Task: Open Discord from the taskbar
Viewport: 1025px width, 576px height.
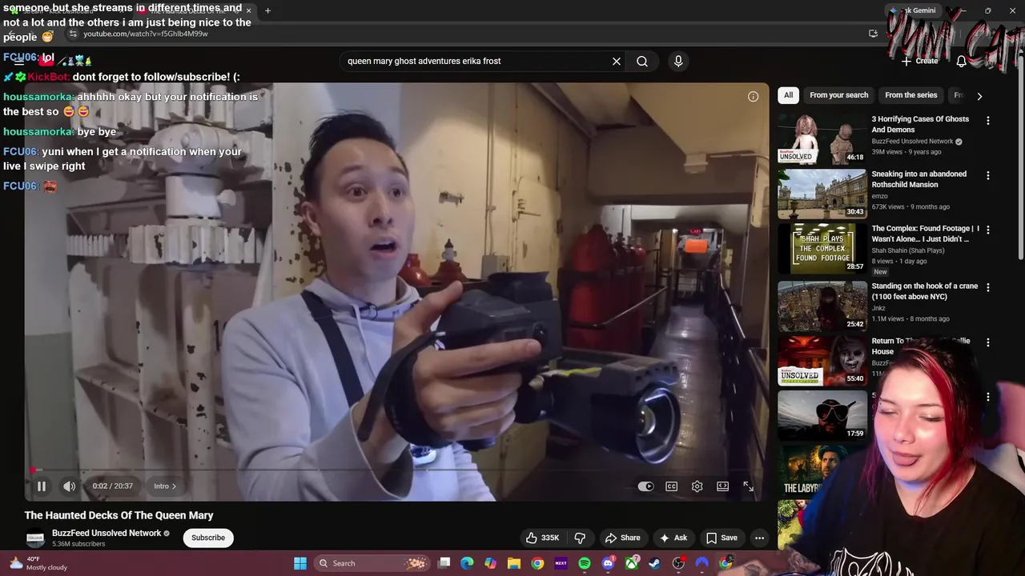Action: click(608, 563)
